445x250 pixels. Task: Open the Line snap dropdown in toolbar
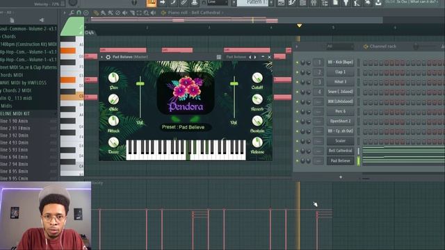tap(218, 2)
